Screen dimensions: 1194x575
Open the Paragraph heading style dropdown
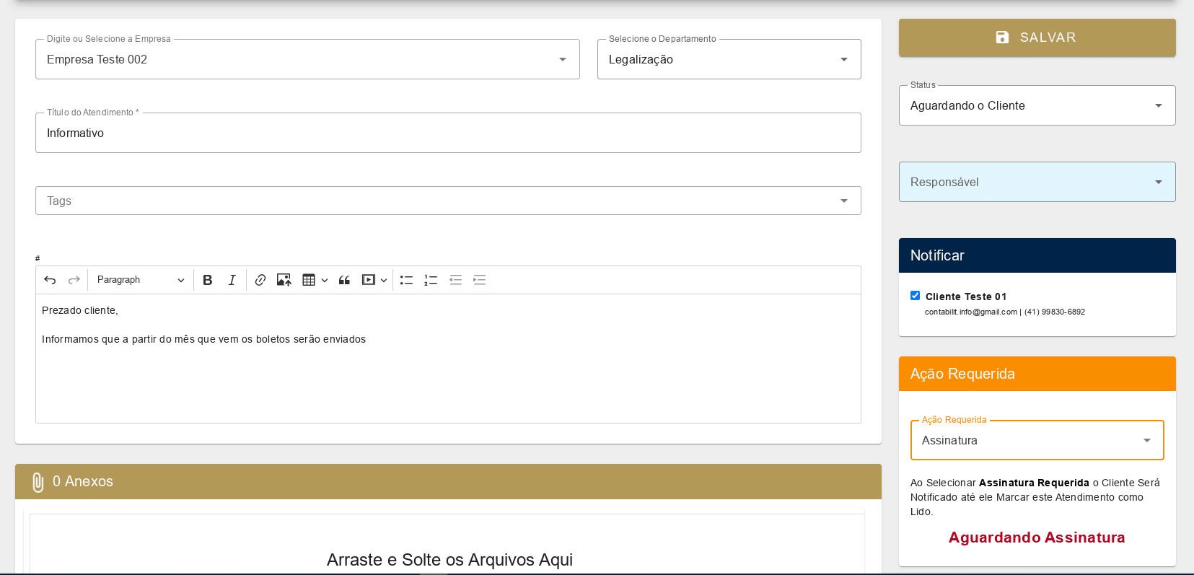[x=141, y=280]
